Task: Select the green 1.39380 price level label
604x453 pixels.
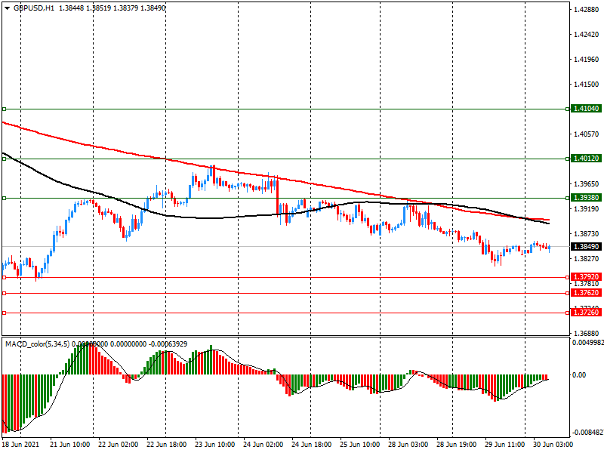Action: 586,198
